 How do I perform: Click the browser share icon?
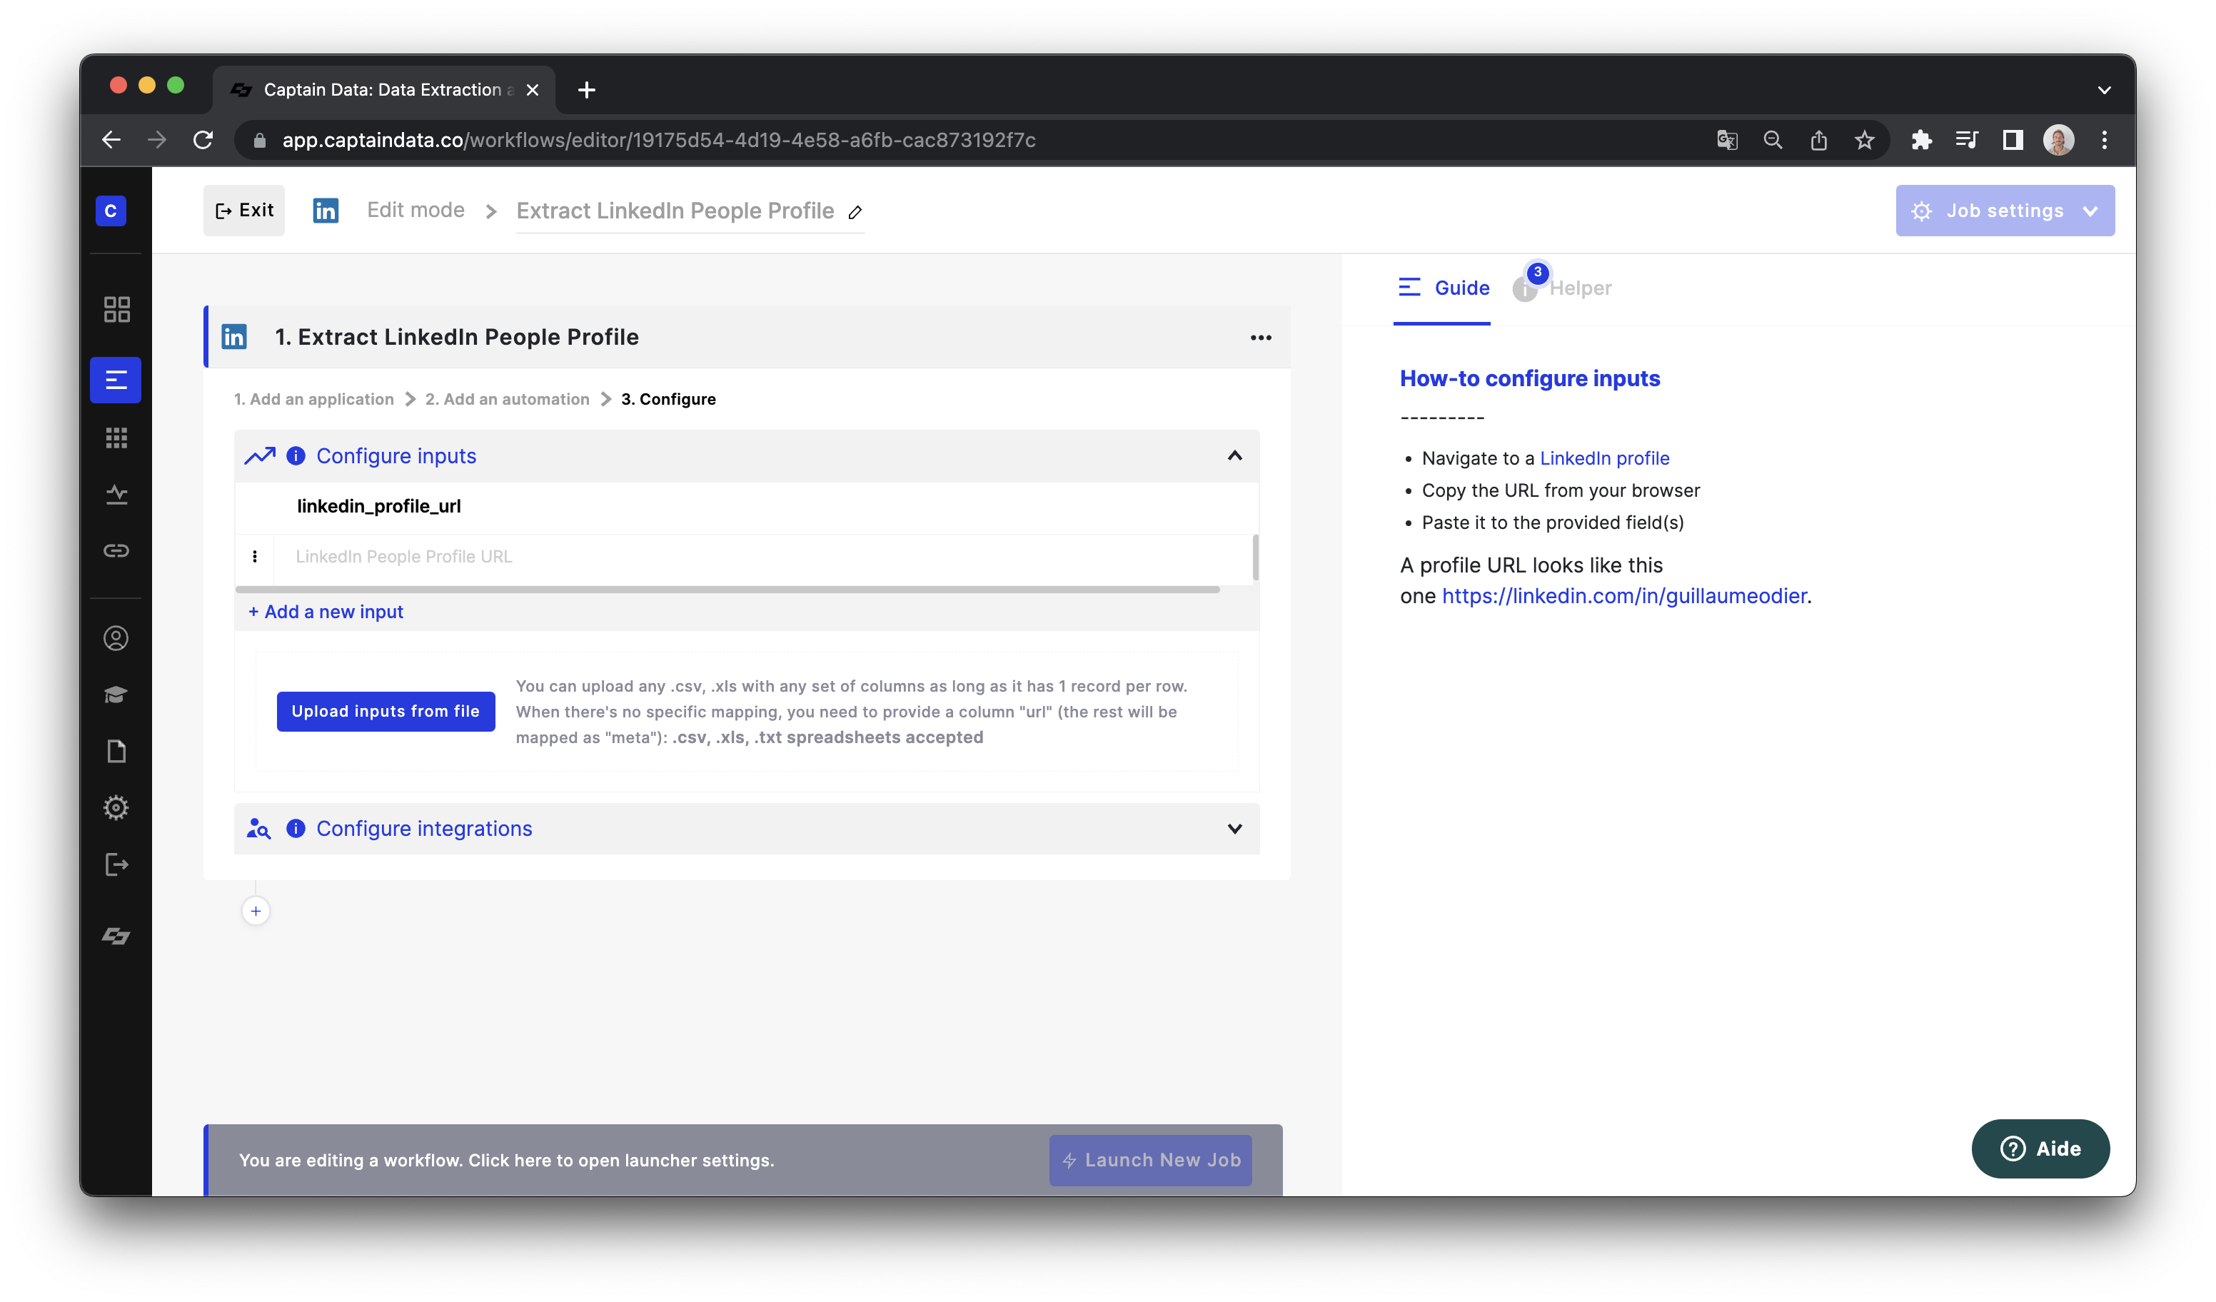[x=1818, y=140]
